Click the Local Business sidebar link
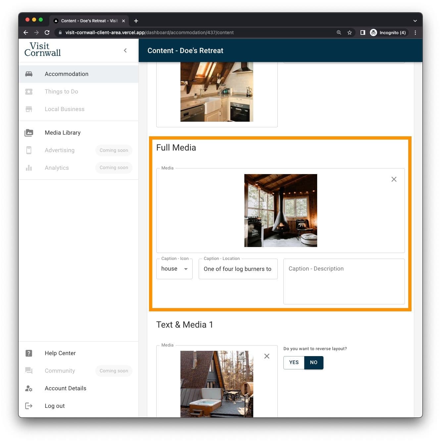 (65, 109)
